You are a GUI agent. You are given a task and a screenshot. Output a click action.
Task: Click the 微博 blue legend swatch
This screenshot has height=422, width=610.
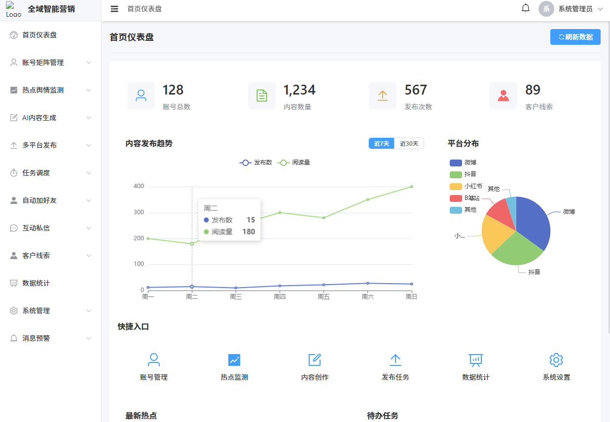[456, 162]
